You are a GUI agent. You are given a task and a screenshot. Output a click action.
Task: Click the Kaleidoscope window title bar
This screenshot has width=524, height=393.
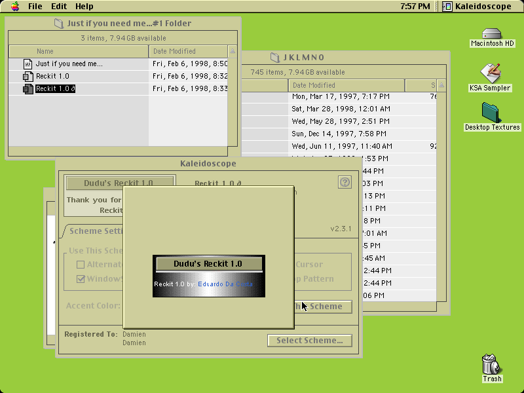point(208,164)
